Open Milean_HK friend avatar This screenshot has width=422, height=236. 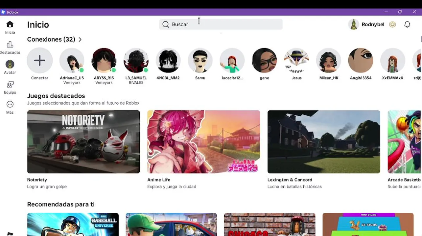[x=329, y=60]
